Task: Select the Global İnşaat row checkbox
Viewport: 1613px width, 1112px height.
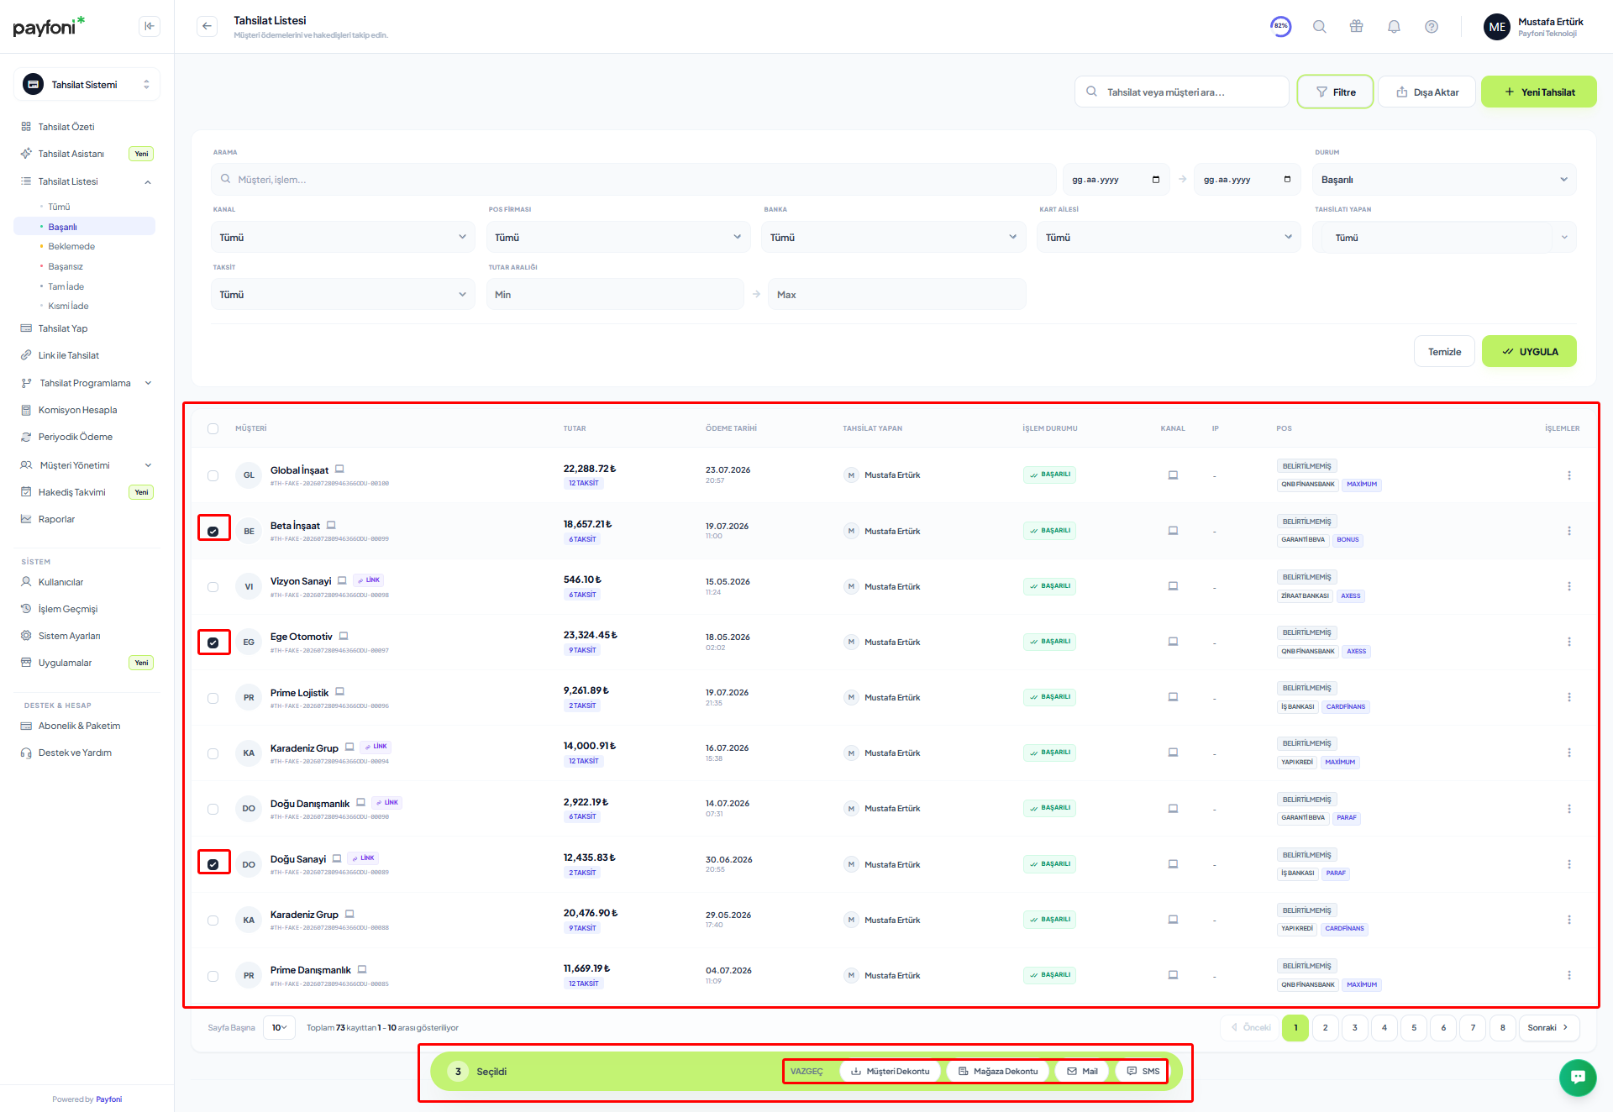Action: 213,475
